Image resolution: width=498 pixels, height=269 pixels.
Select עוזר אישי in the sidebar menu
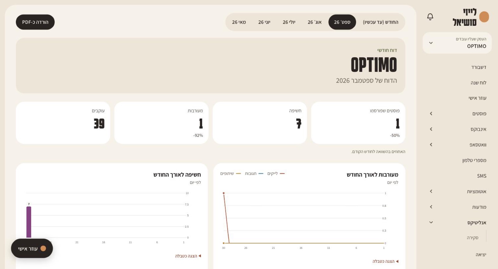pos(477,98)
